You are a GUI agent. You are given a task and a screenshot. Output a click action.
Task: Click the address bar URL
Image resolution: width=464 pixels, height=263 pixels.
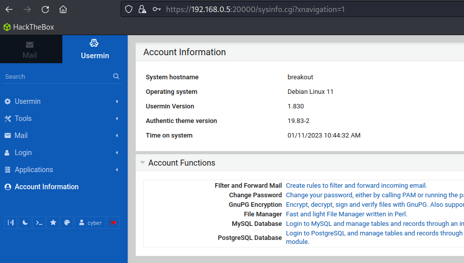point(255,10)
